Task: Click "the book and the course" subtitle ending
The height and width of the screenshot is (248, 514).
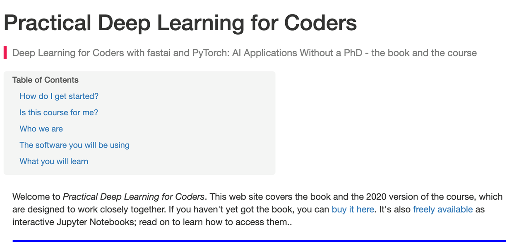Action: (424, 53)
